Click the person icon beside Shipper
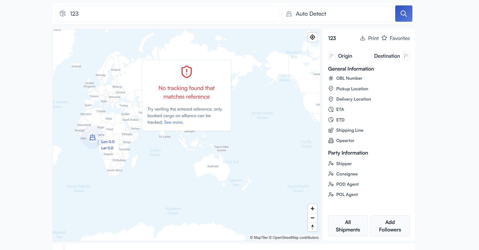This screenshot has height=250, width=479. [331, 163]
